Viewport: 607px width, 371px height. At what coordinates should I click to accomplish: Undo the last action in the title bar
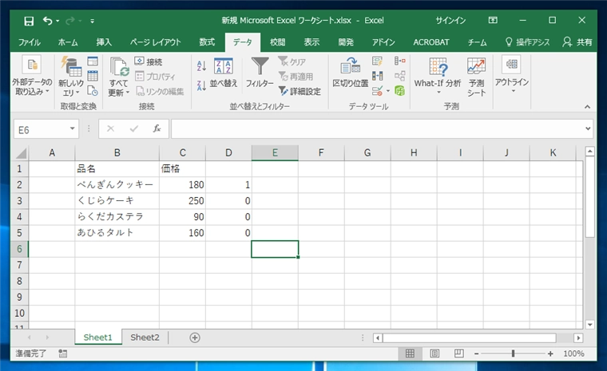(48, 21)
